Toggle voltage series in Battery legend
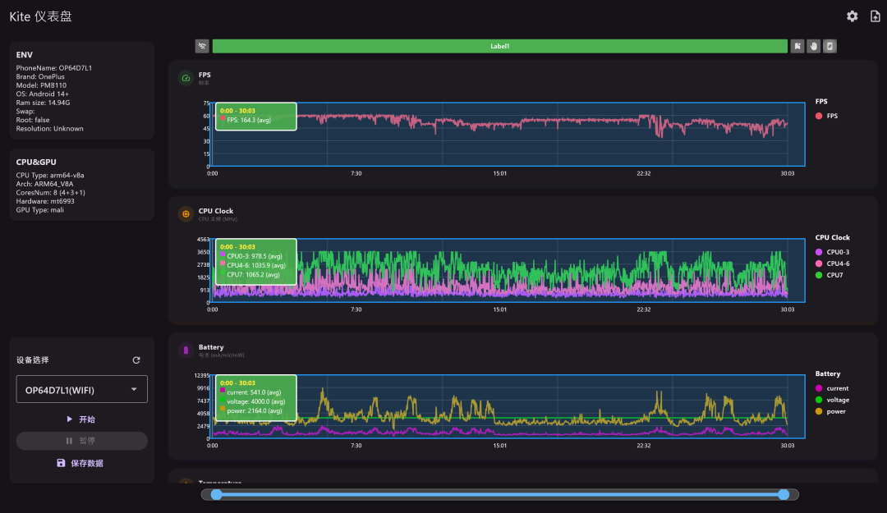This screenshot has width=887, height=513. pyautogui.click(x=832, y=400)
